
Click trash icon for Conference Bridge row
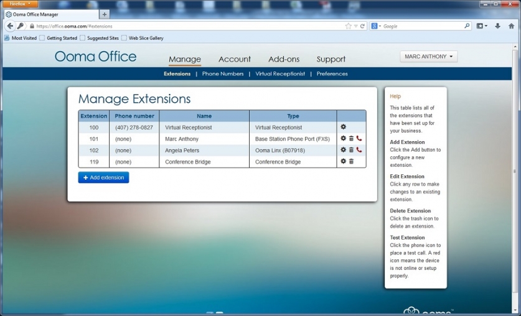[x=351, y=161]
